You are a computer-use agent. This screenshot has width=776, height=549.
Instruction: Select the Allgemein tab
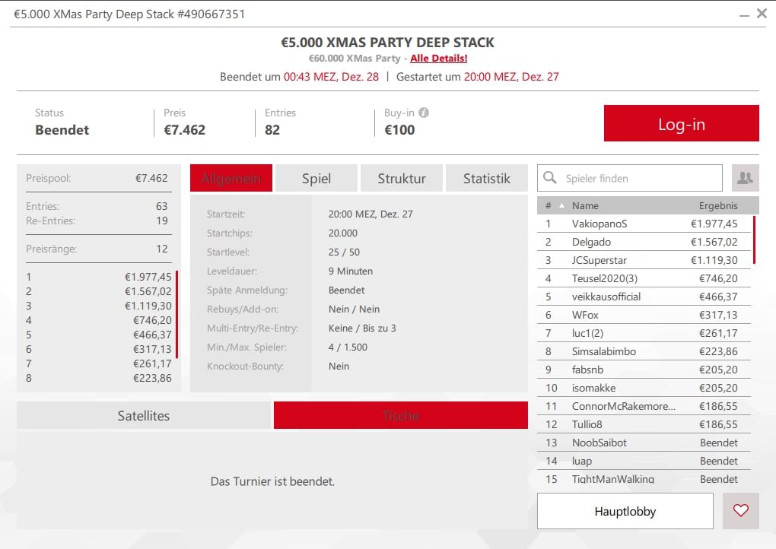[231, 179]
